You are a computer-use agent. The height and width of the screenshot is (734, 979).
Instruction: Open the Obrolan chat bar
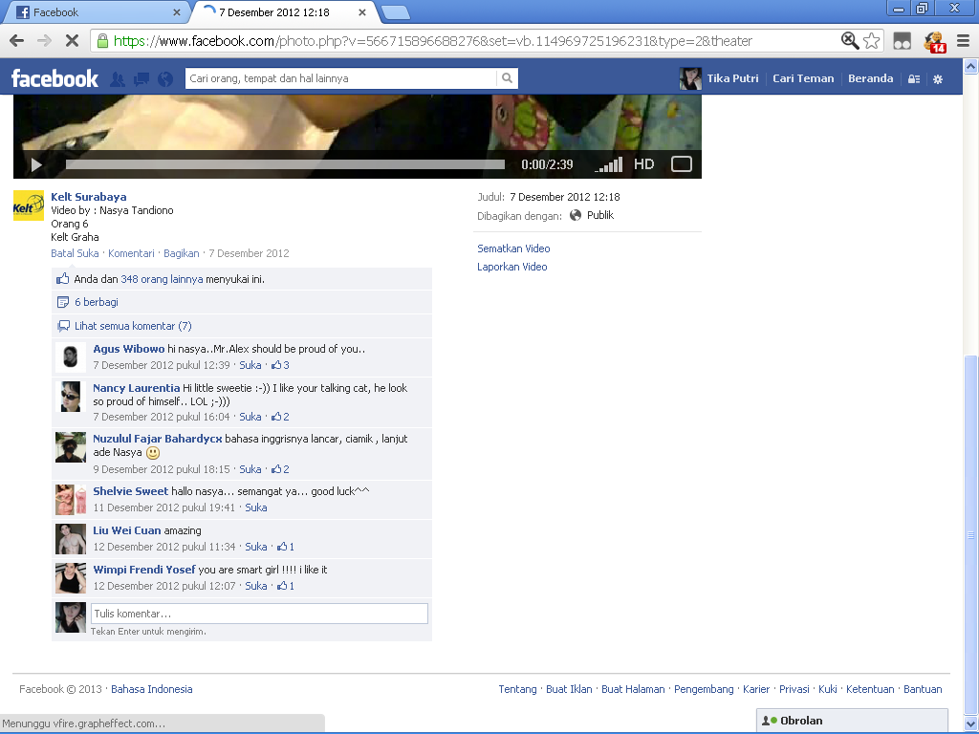pos(852,721)
